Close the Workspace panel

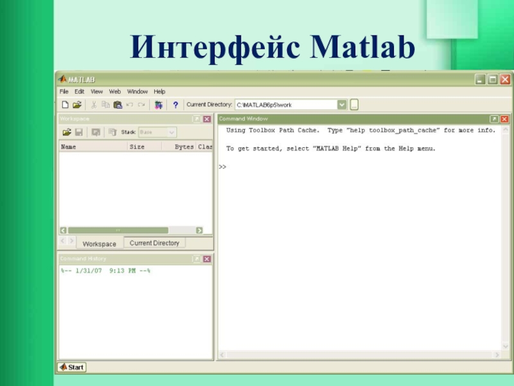[x=207, y=119]
